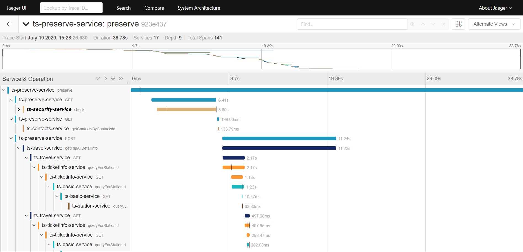
Task: Select the 199.66ms ts-preserve-service GET span bar
Action: 218,119
